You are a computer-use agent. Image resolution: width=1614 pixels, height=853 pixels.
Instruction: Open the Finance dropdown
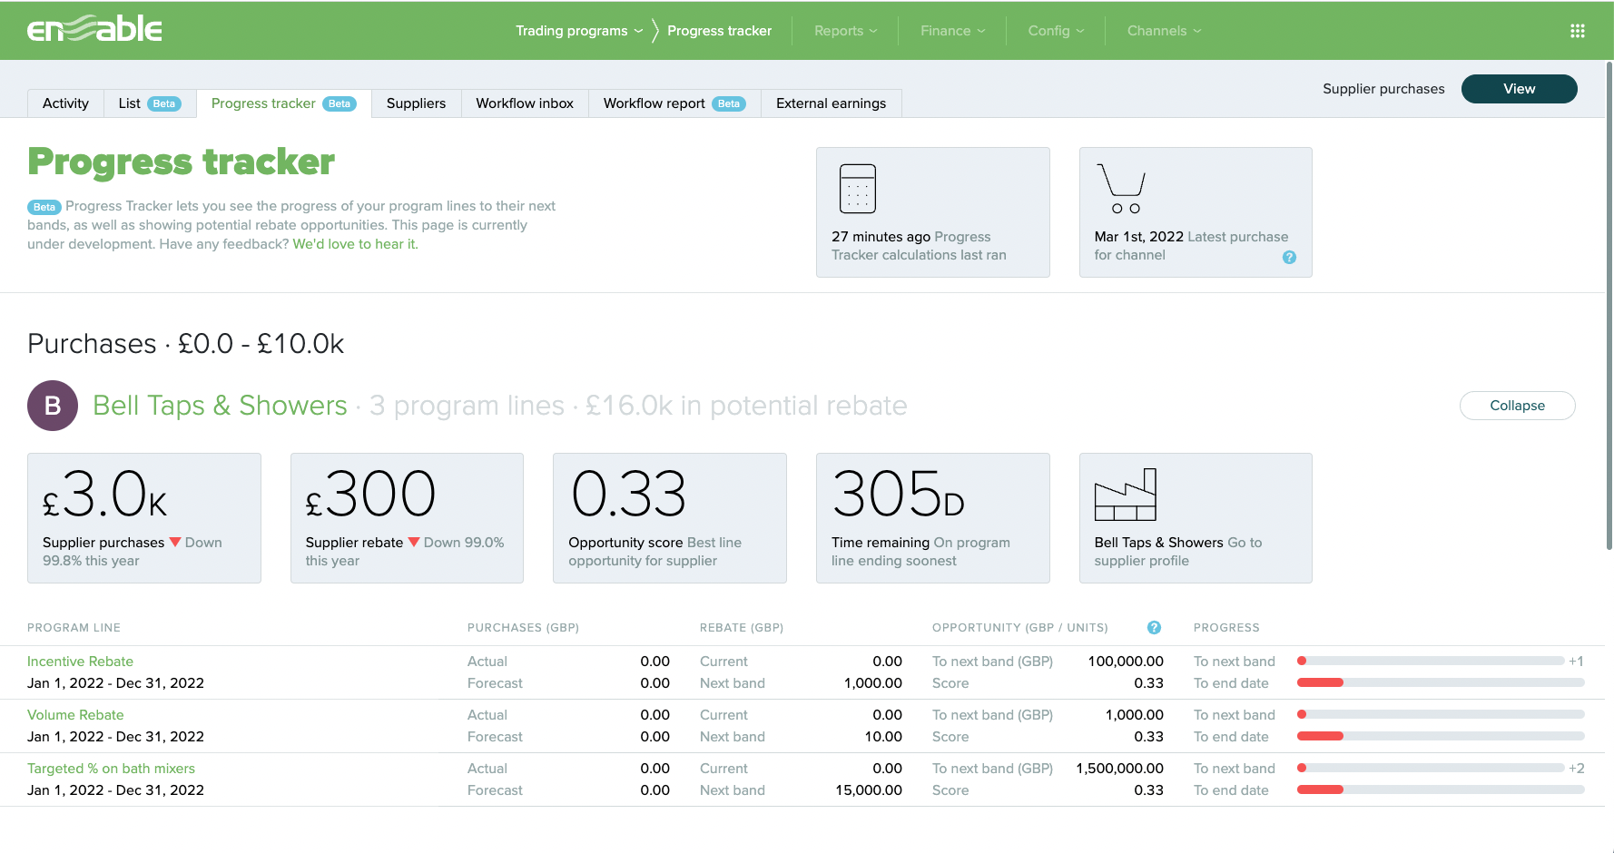(952, 31)
